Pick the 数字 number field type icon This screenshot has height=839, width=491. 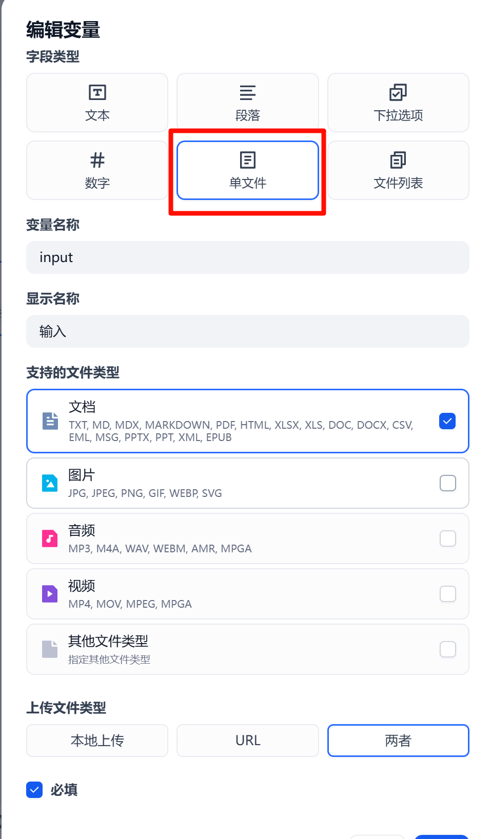point(97,161)
